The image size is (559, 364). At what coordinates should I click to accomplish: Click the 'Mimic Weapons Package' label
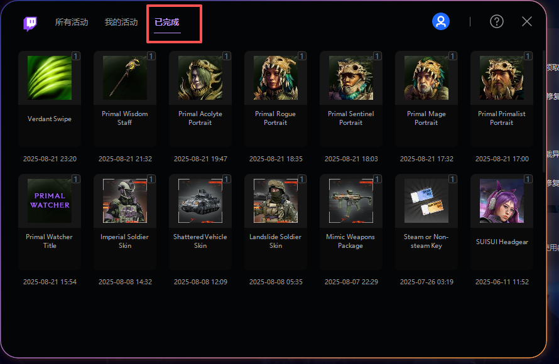[x=351, y=241]
